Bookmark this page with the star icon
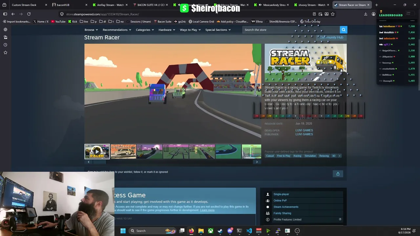The height and width of the screenshot is (236, 420). tap(333, 14)
